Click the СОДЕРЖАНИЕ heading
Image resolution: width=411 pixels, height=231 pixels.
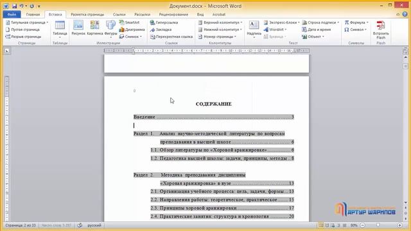(214, 104)
